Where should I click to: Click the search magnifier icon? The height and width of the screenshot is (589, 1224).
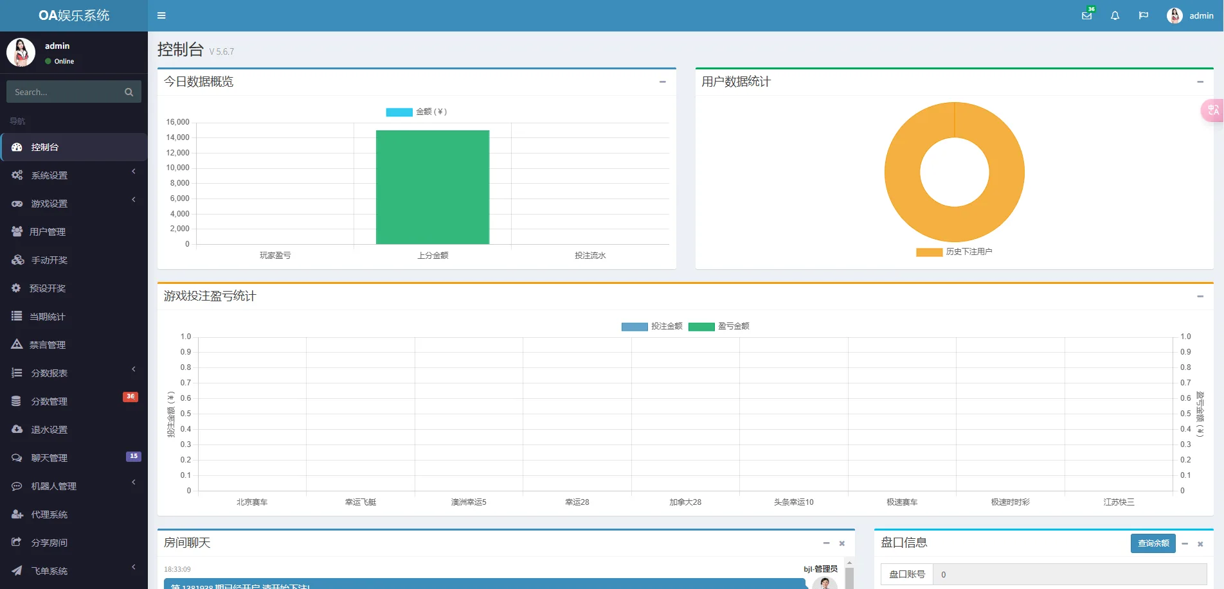tap(129, 92)
